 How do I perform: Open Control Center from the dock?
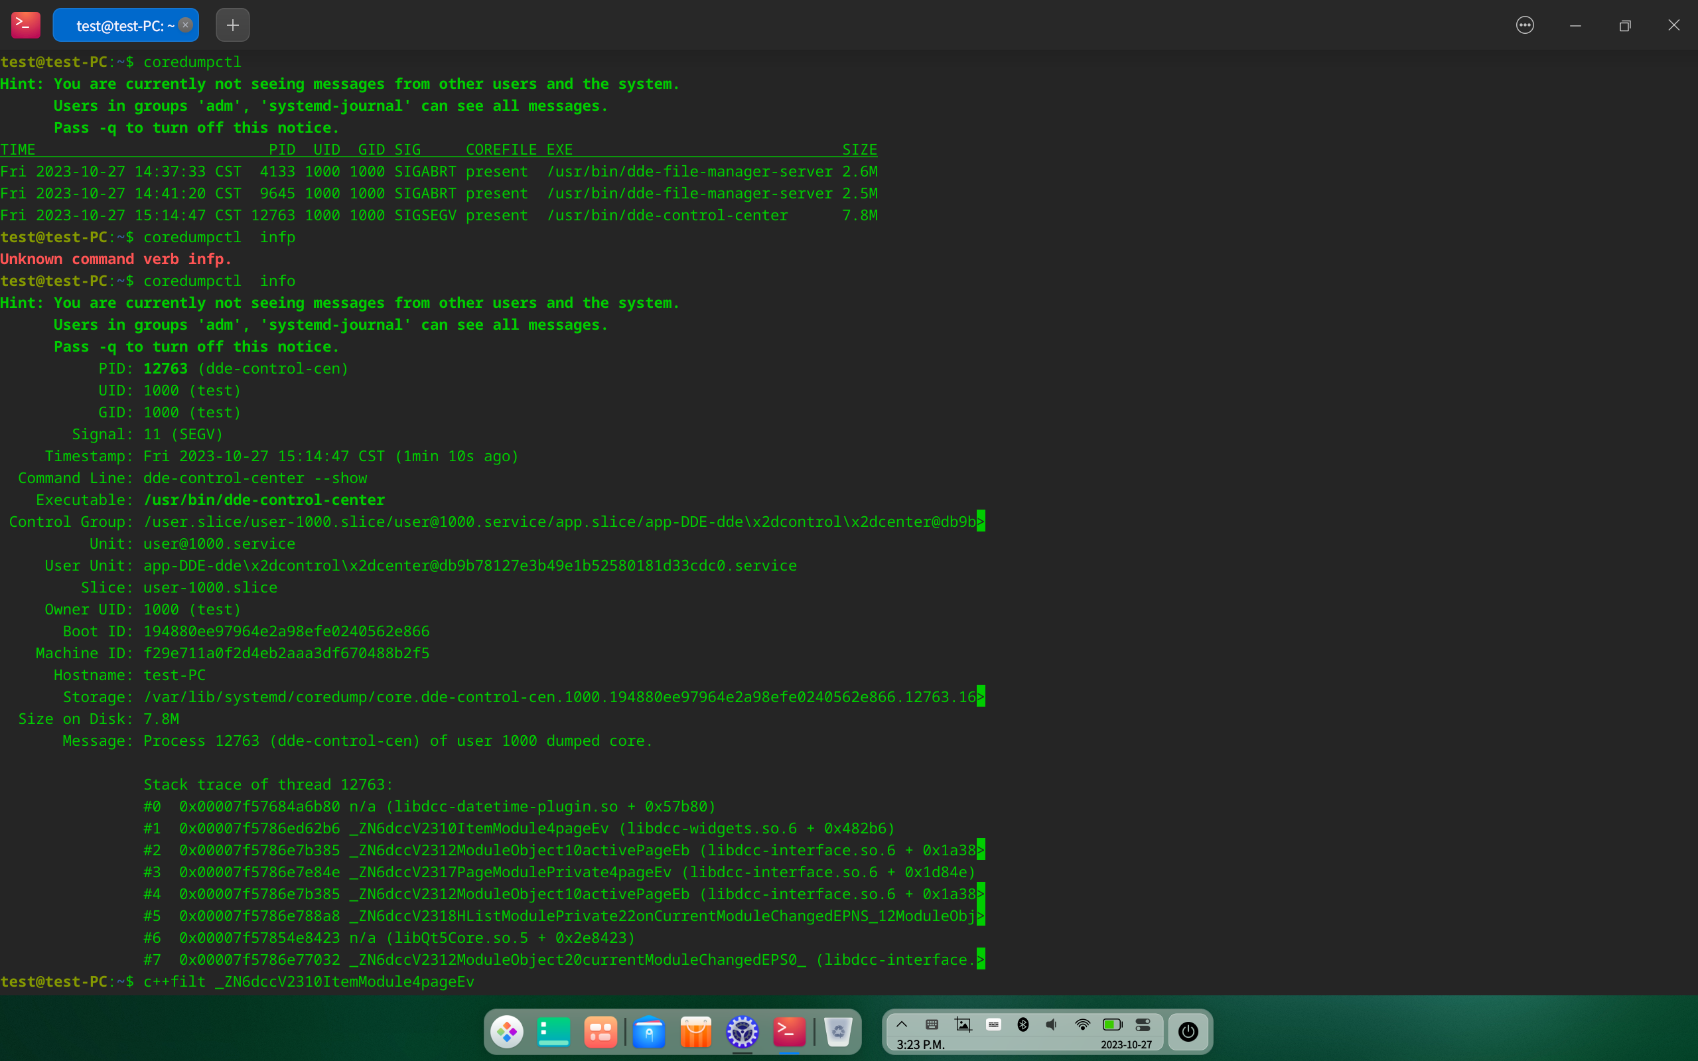point(743,1032)
